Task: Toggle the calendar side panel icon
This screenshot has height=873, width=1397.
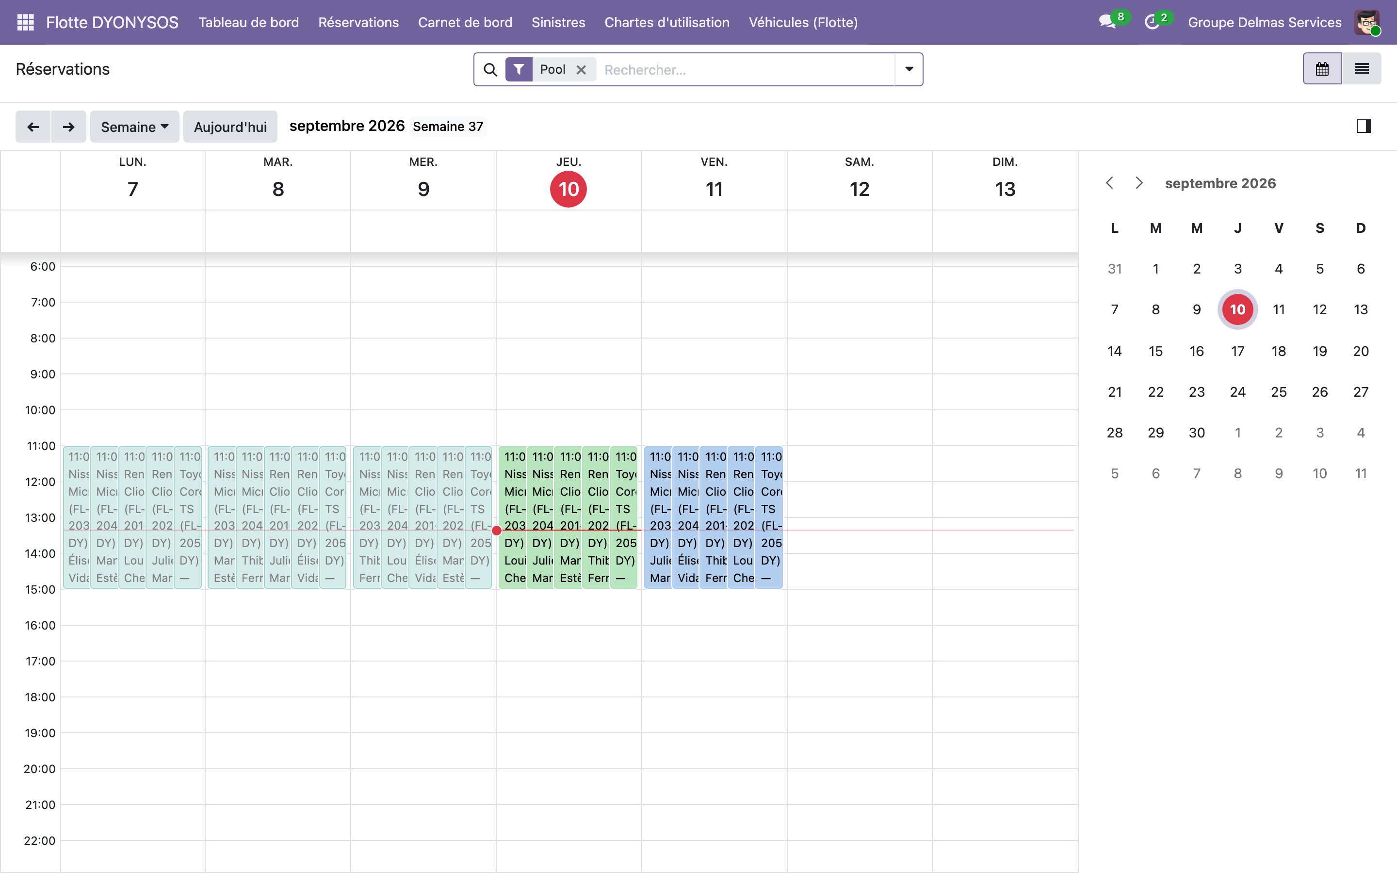Action: [1364, 126]
